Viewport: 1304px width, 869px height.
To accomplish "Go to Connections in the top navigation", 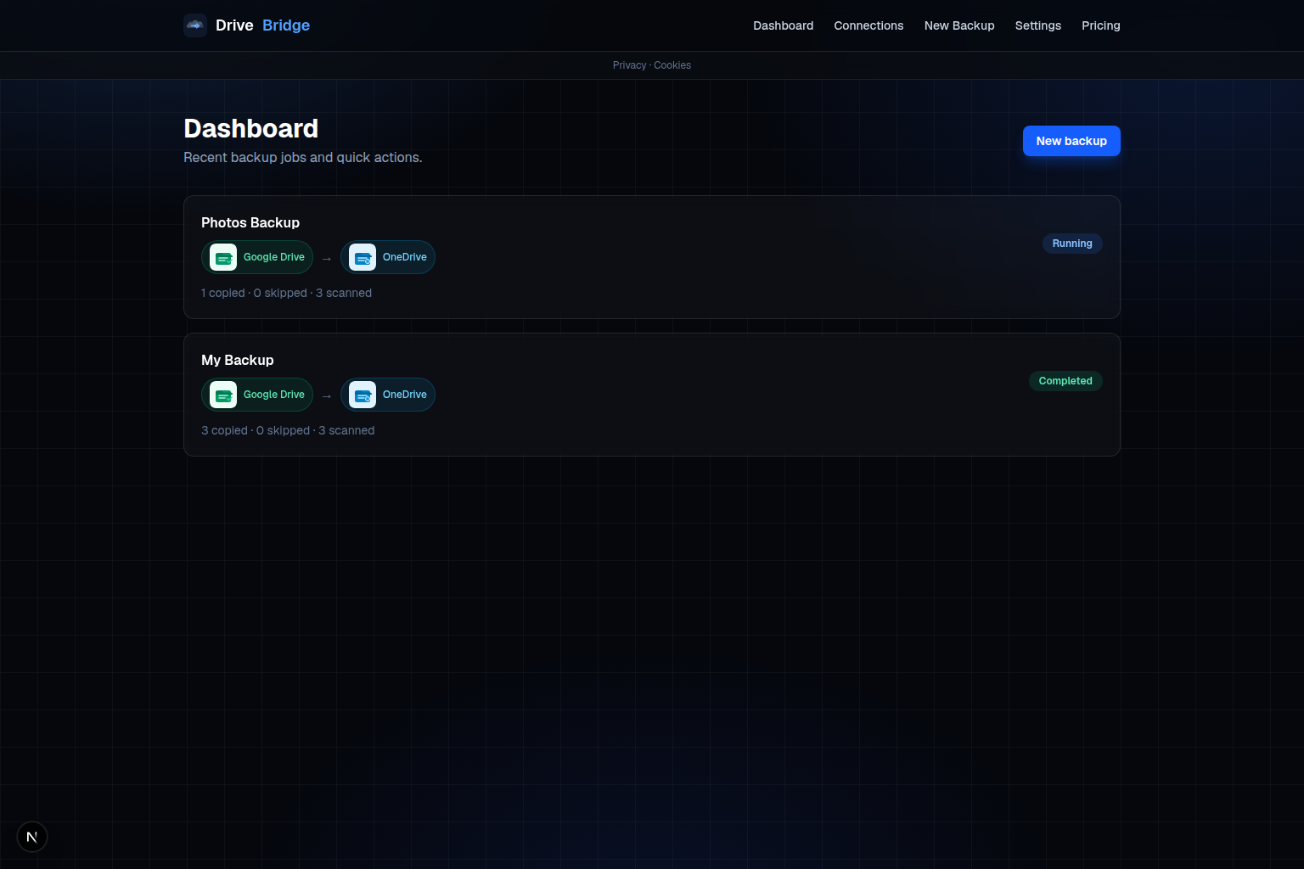I will point(868,25).
